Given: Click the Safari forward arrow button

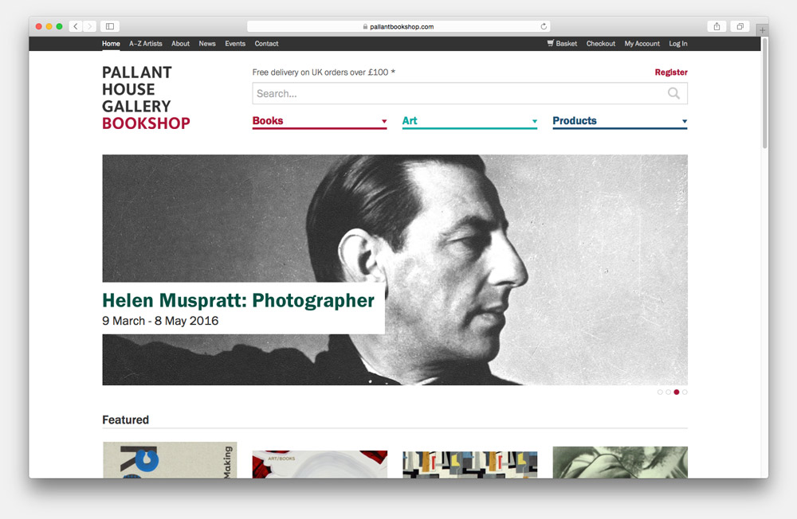Looking at the screenshot, I should click(x=89, y=26).
